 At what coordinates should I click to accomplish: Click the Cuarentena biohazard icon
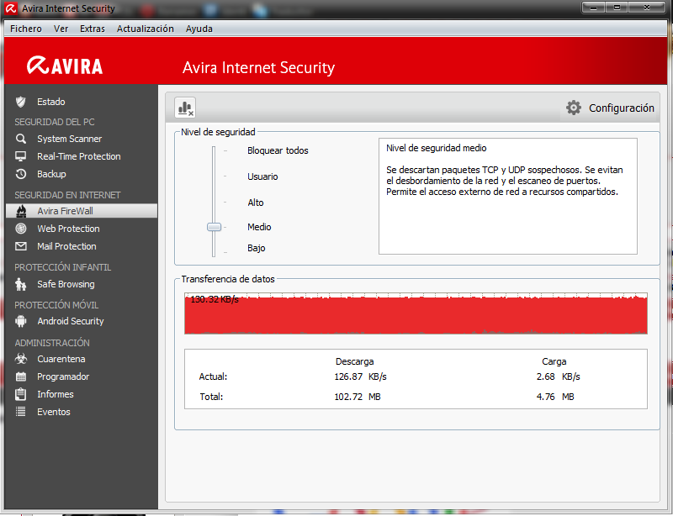point(20,359)
